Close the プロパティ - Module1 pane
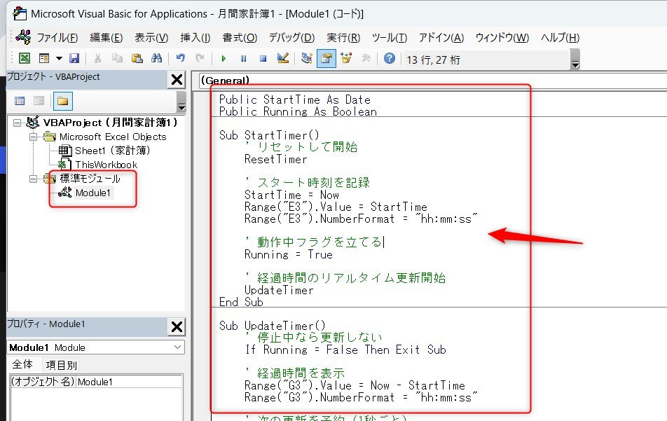This screenshot has width=667, height=421. (177, 326)
